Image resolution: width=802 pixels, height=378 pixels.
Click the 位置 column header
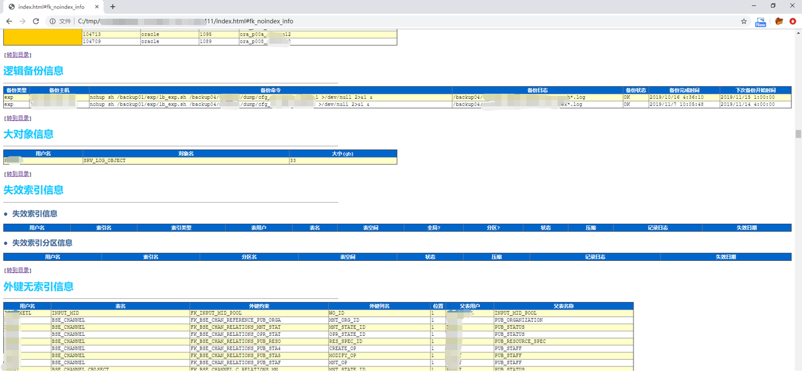tap(438, 306)
